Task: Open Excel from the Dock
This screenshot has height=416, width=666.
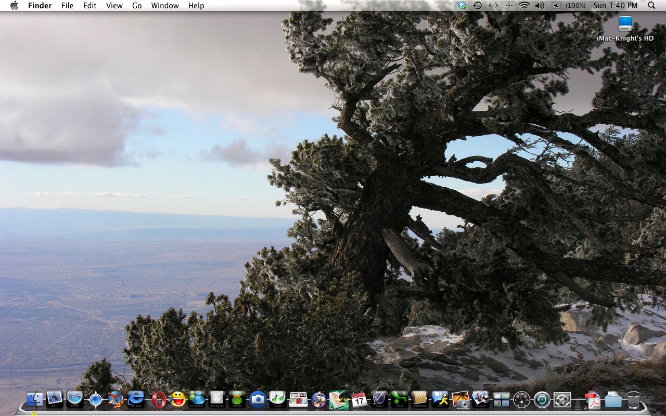Action: (x=400, y=399)
